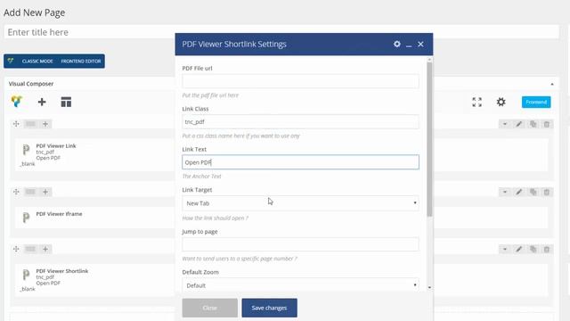Click the Visual Composer panel title

[x=31, y=84]
